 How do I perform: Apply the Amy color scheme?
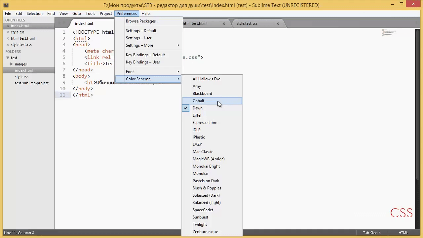pyautogui.click(x=212, y=86)
